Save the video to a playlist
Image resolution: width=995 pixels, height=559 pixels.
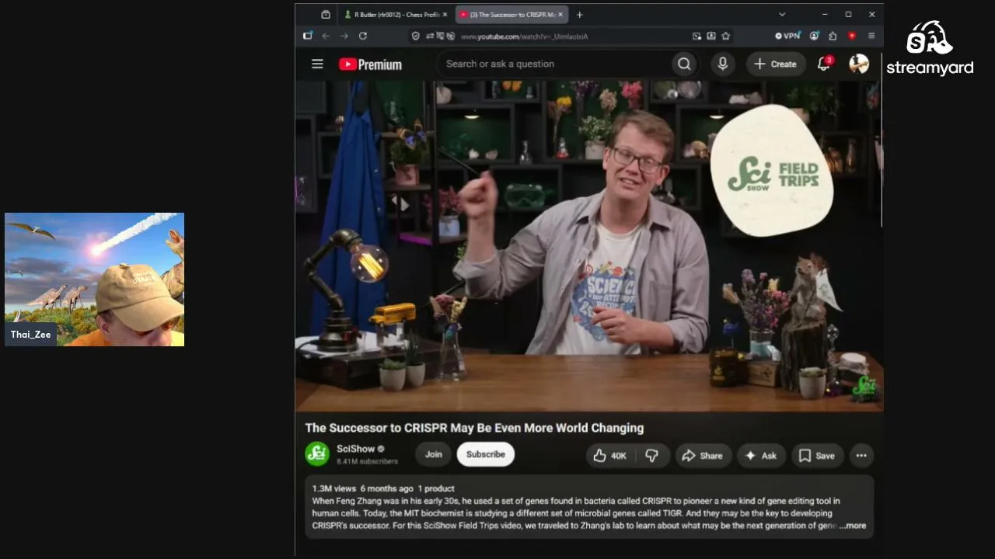817,456
